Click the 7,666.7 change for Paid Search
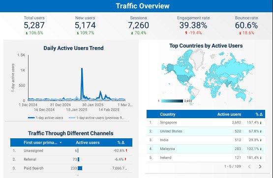 [120, 168]
